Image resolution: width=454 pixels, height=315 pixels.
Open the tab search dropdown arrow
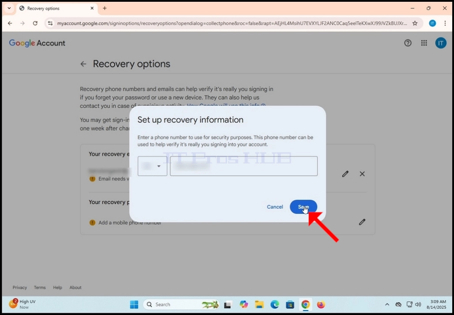click(9, 8)
